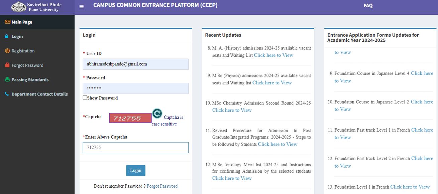The height and width of the screenshot is (194, 438).
Task: Click the blue Login button
Action: coord(136,170)
